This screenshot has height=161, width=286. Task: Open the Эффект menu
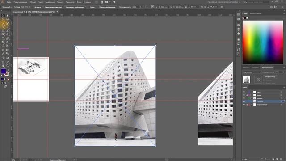coord(60,2)
